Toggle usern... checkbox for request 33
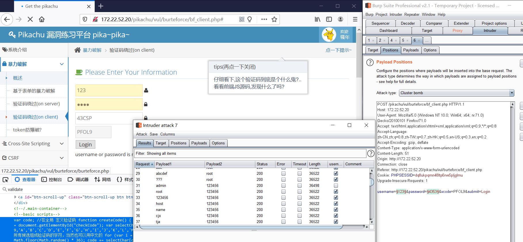Viewport: 523px width, 242px height. 336,198
